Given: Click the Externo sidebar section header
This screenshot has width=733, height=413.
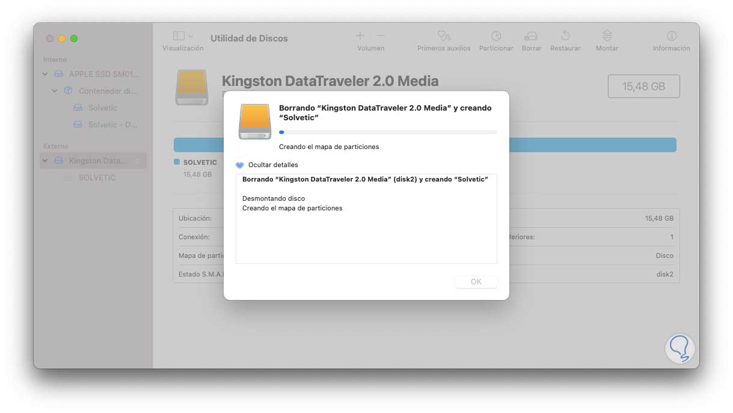Looking at the screenshot, I should coord(56,146).
